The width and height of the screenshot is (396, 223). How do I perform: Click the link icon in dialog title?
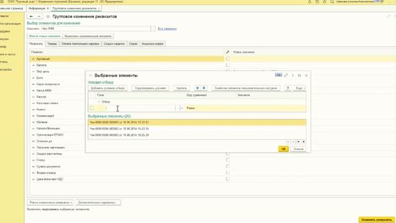(x=286, y=76)
